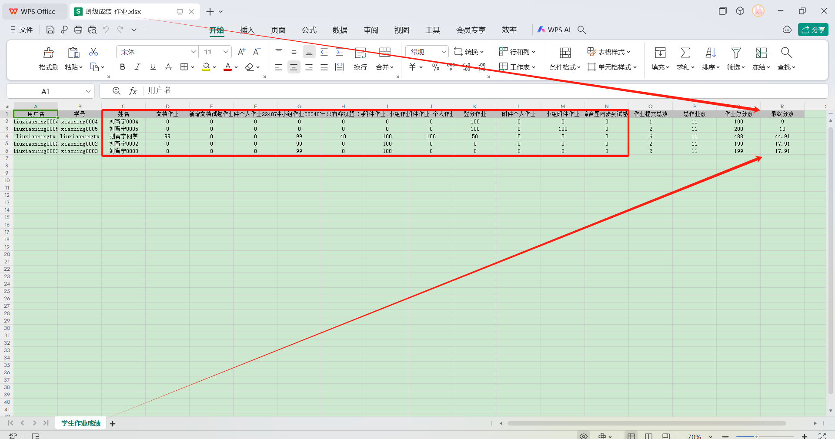The height and width of the screenshot is (439, 835).
Task: Click the Wrap text (换行) icon
Action: coord(360,53)
